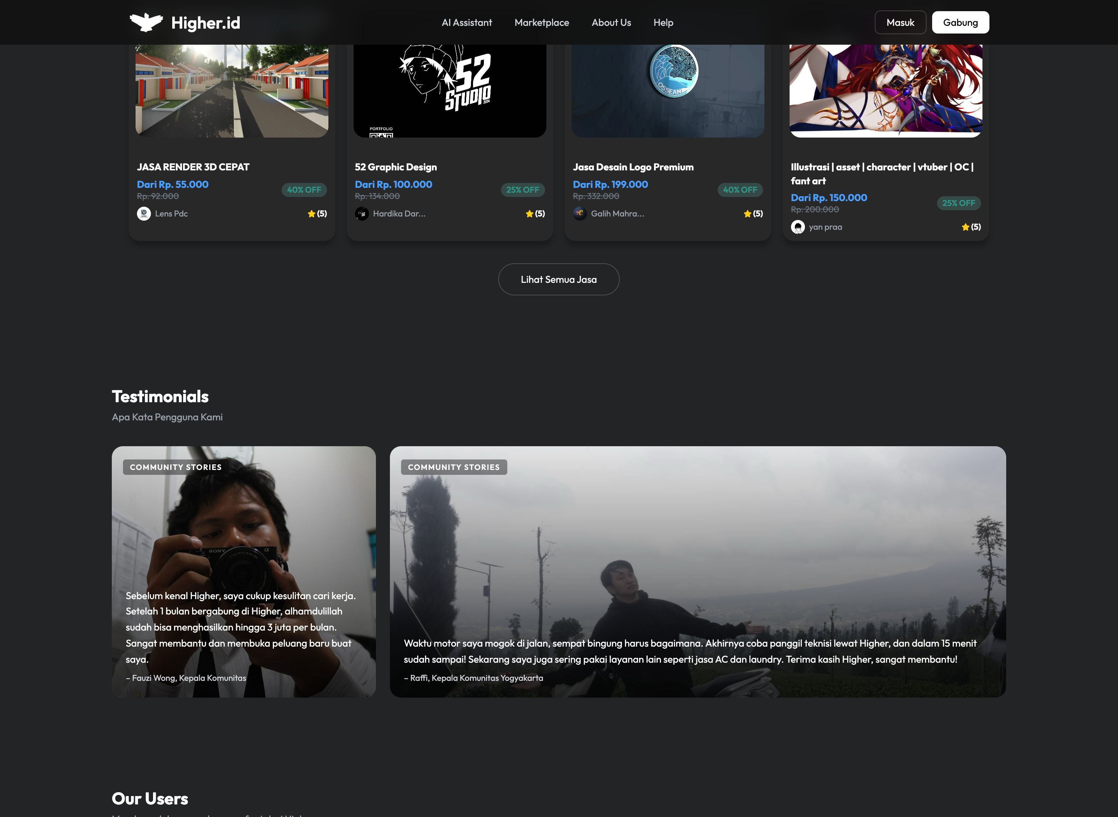1118x817 pixels.
Task: Click the struck-through Rp. 332.000 price
Action: pos(596,196)
